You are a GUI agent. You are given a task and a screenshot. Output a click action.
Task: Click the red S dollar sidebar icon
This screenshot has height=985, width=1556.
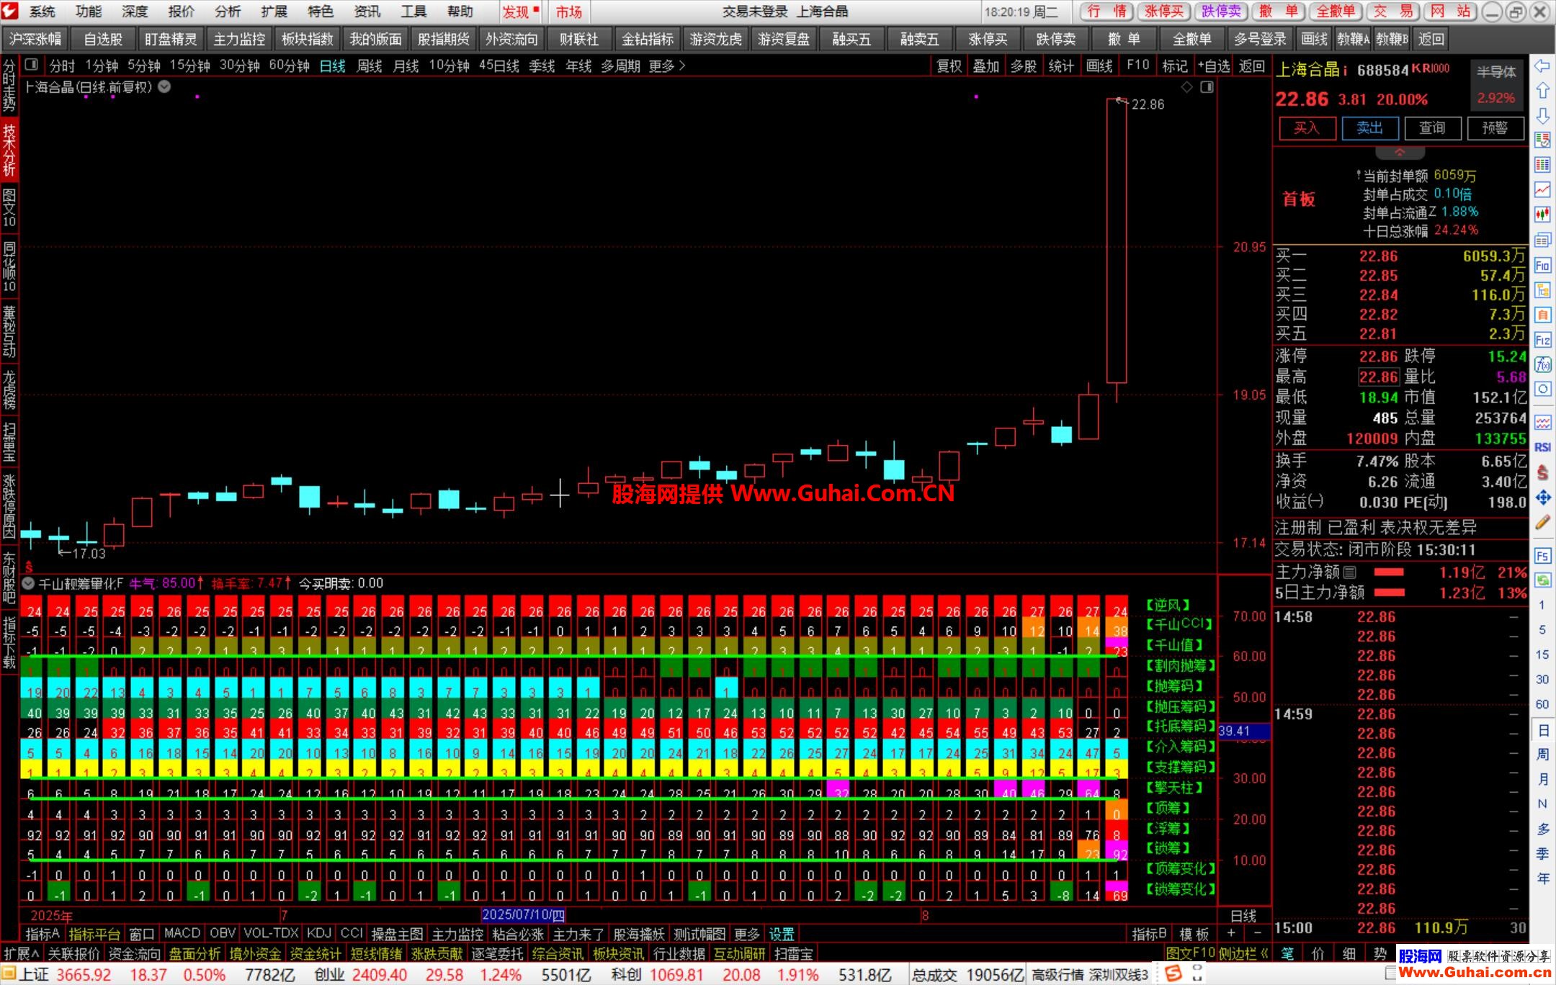click(x=1542, y=472)
